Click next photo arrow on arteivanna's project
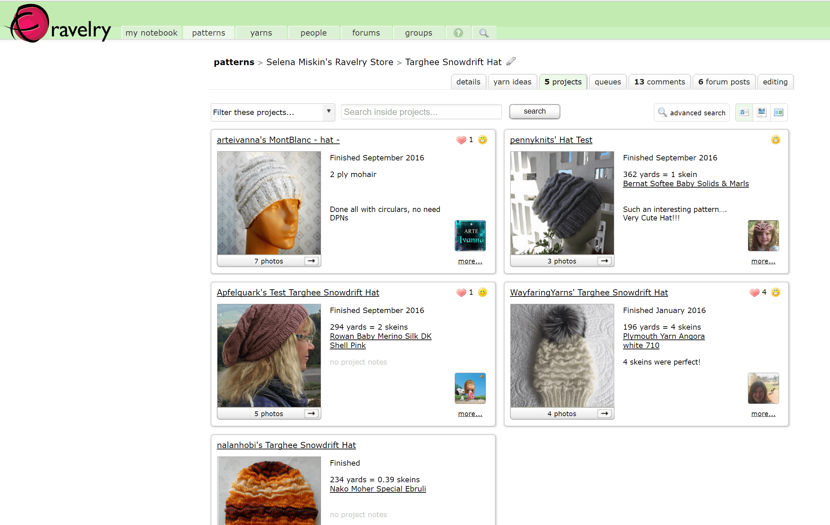The height and width of the screenshot is (525, 830). point(312,261)
